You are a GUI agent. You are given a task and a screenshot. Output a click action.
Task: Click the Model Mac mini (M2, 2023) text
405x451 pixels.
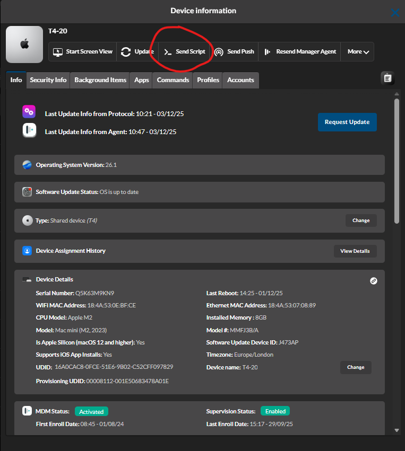coord(81,330)
